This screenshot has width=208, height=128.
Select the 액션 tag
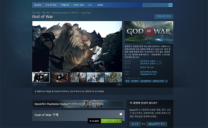[x=127, y=81]
